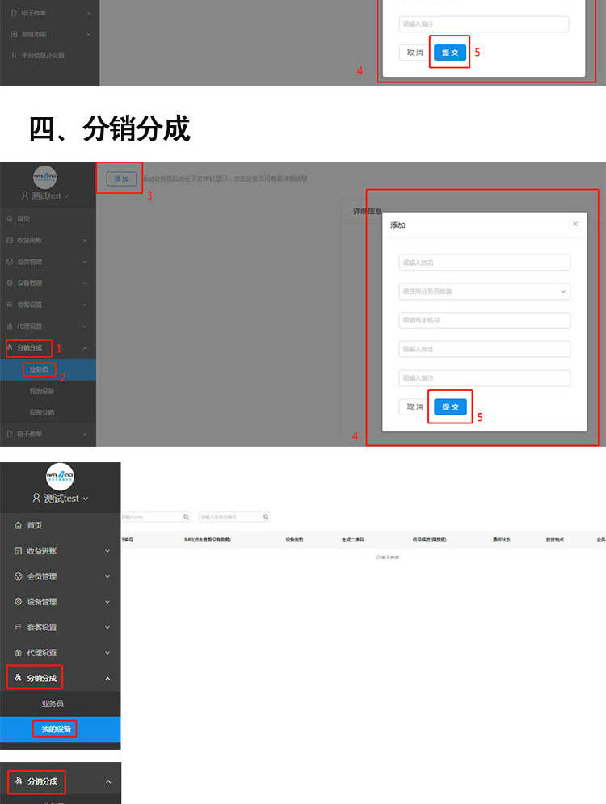Click user icon beside 测试test in bright panel

point(36,498)
